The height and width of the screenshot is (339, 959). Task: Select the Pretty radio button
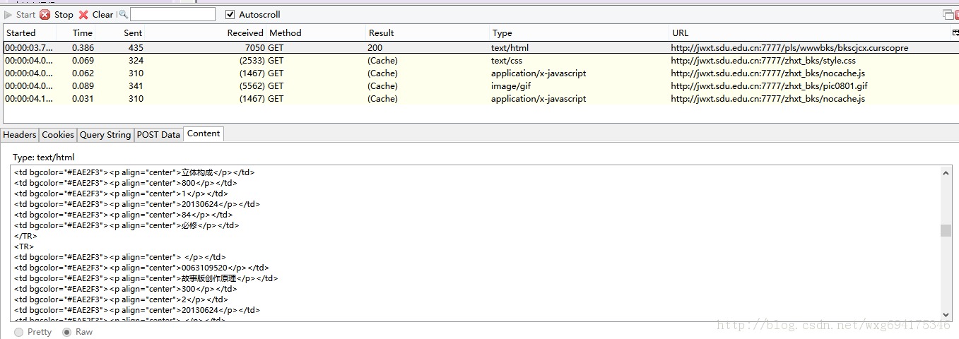pyautogui.click(x=19, y=332)
